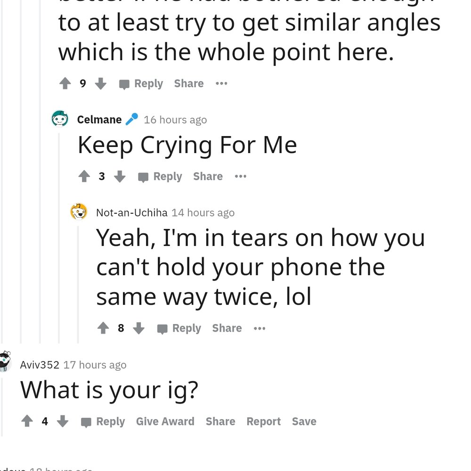Screen dimensions: 471x471
Task: Share Not-an-Uchiha's comment
Action: coord(227,328)
